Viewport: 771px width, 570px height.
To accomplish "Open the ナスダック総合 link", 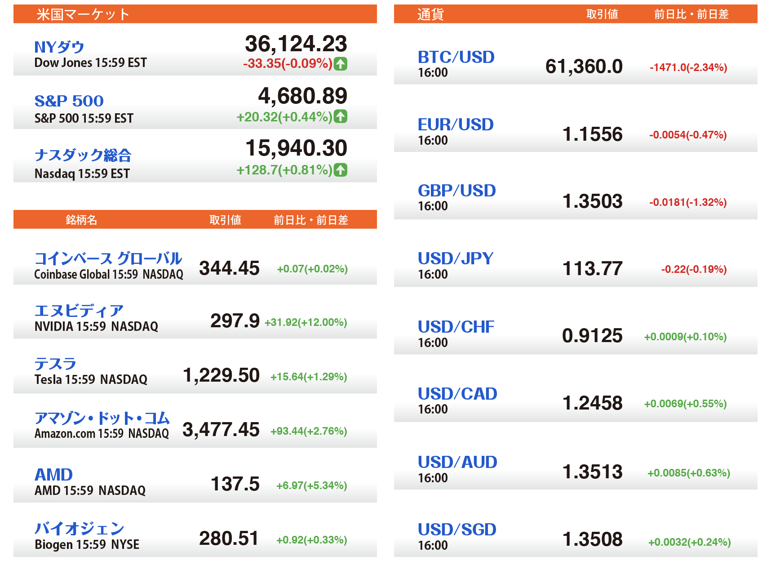I will click(x=83, y=155).
